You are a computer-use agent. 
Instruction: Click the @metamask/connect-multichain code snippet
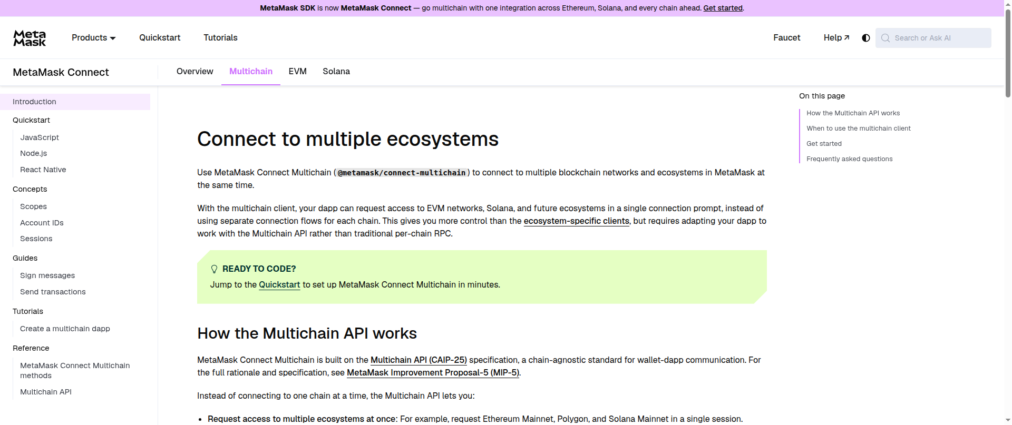click(401, 173)
